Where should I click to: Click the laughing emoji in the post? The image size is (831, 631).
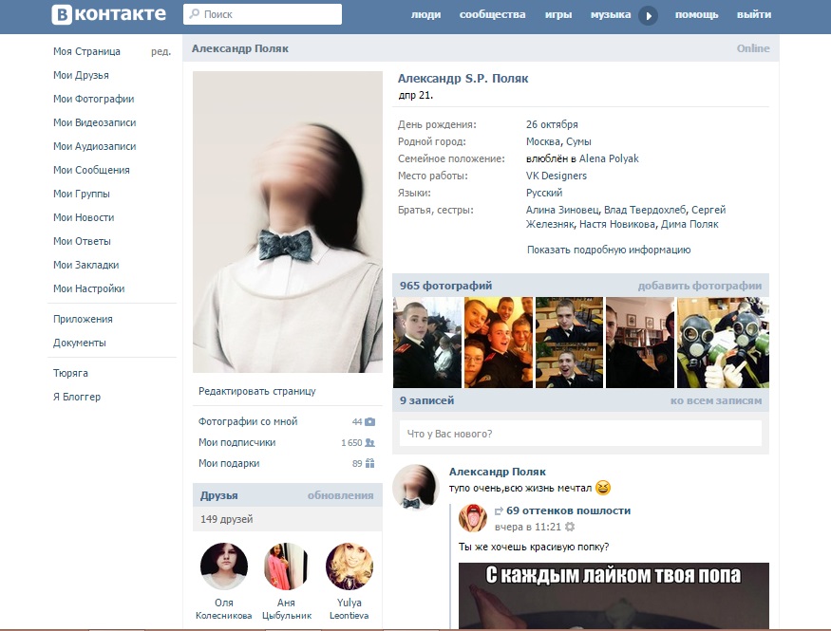pos(603,488)
